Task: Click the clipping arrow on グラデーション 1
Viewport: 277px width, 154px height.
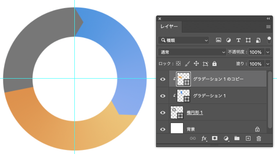Action: [x=174, y=96]
